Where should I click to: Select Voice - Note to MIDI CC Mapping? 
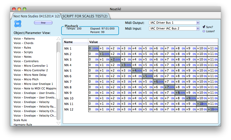(35, 89)
